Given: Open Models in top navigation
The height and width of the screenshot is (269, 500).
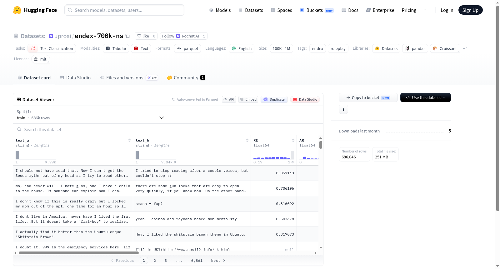Looking at the screenshot, I should point(220,10).
